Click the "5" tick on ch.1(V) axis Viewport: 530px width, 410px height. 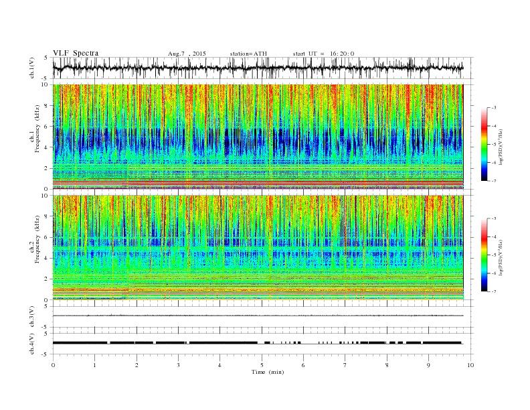[x=46, y=58]
